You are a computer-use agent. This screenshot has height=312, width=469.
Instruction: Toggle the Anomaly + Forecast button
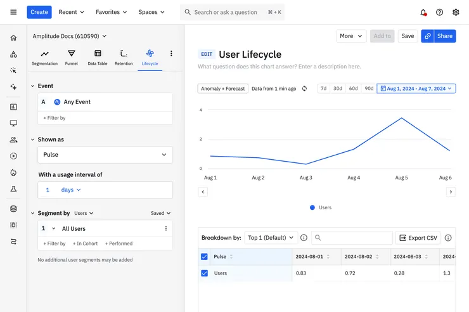point(222,89)
